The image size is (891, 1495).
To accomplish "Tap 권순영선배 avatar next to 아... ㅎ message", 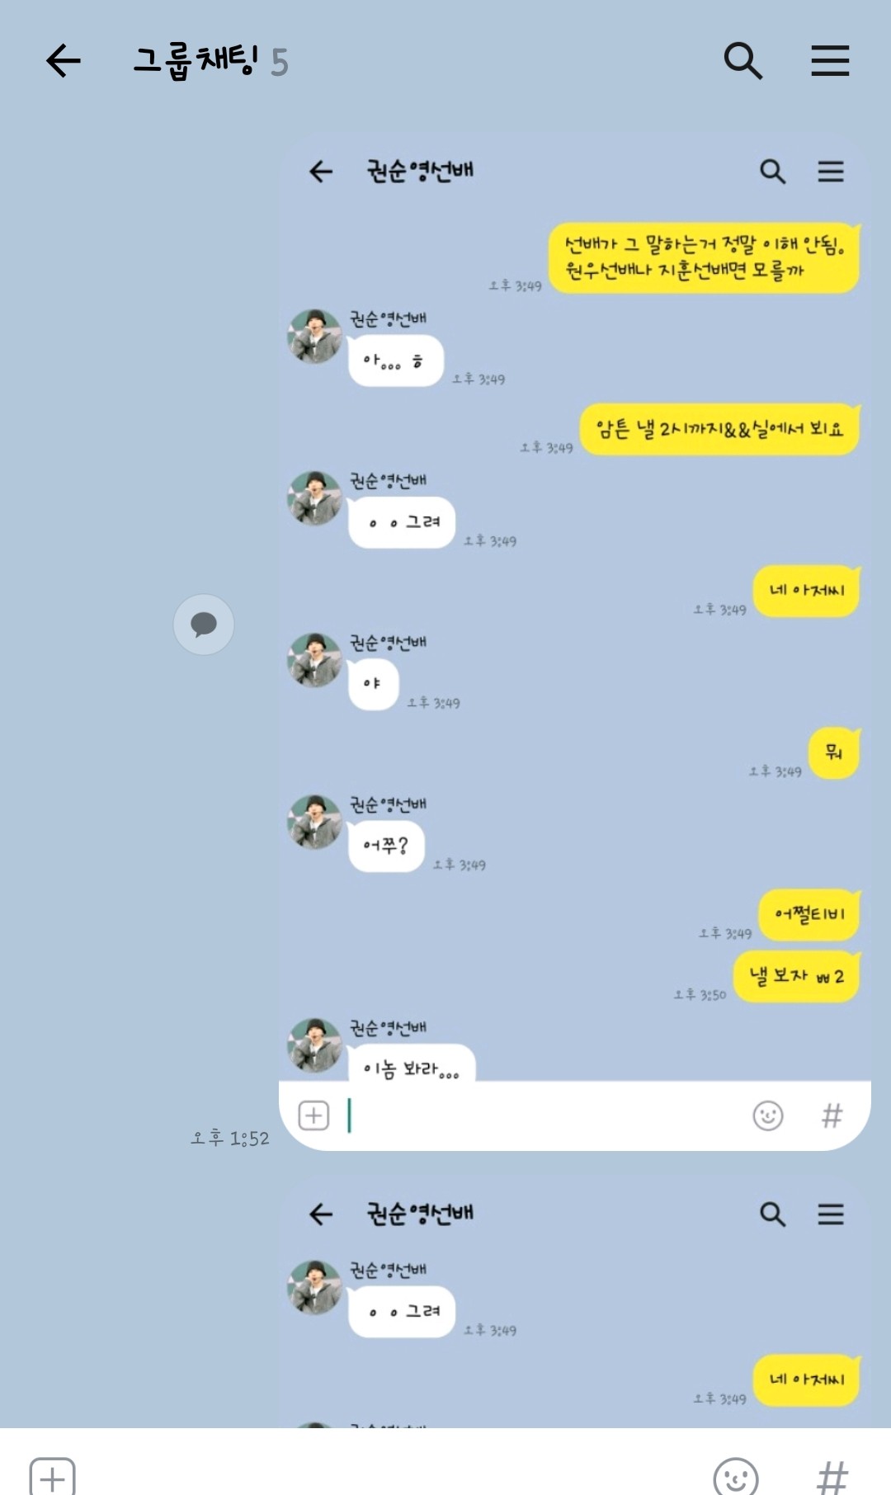I will click(314, 336).
